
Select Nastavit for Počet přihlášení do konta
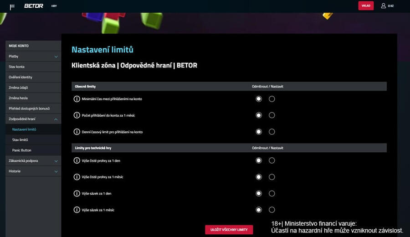(x=272, y=115)
